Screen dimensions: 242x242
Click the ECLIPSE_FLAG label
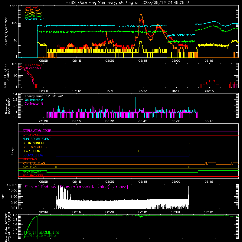point(33,155)
